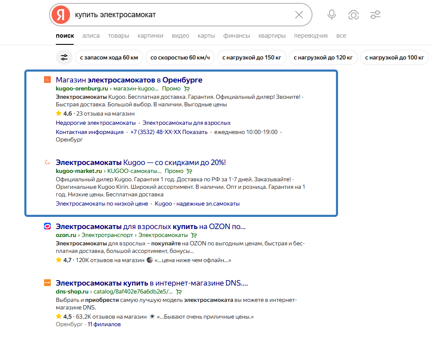Expand the все services menu
Viewport: 432px width, 340px height.
(341, 36)
